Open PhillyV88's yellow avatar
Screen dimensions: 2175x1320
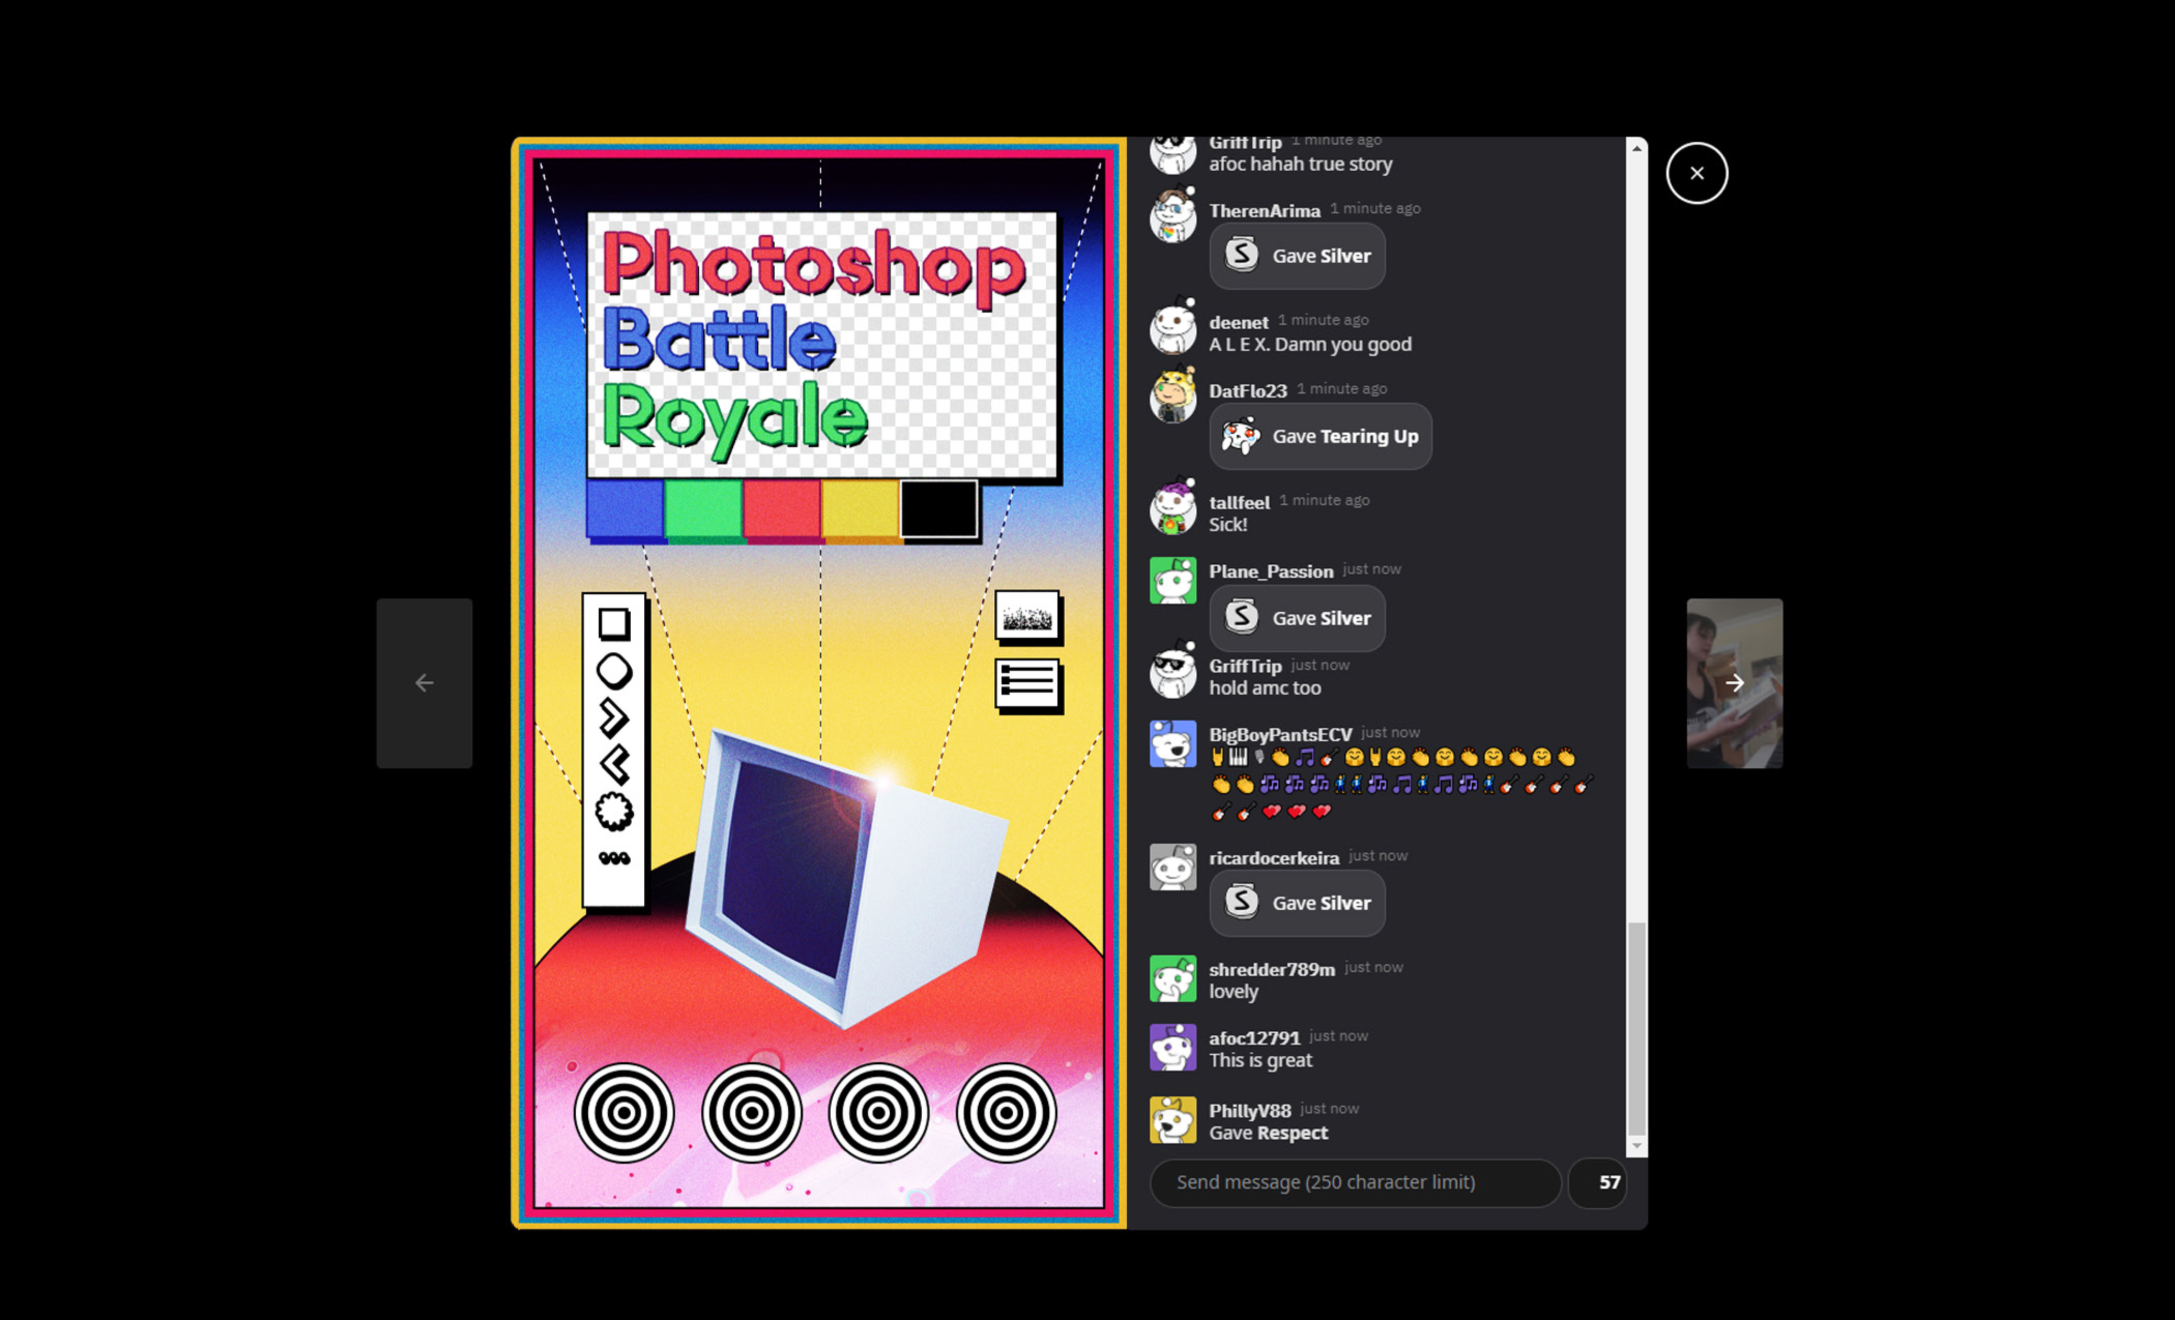coord(1172,1119)
